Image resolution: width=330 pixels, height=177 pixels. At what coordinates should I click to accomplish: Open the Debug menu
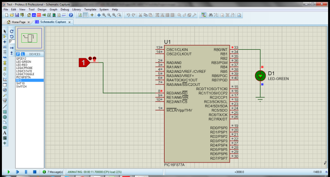65,9
